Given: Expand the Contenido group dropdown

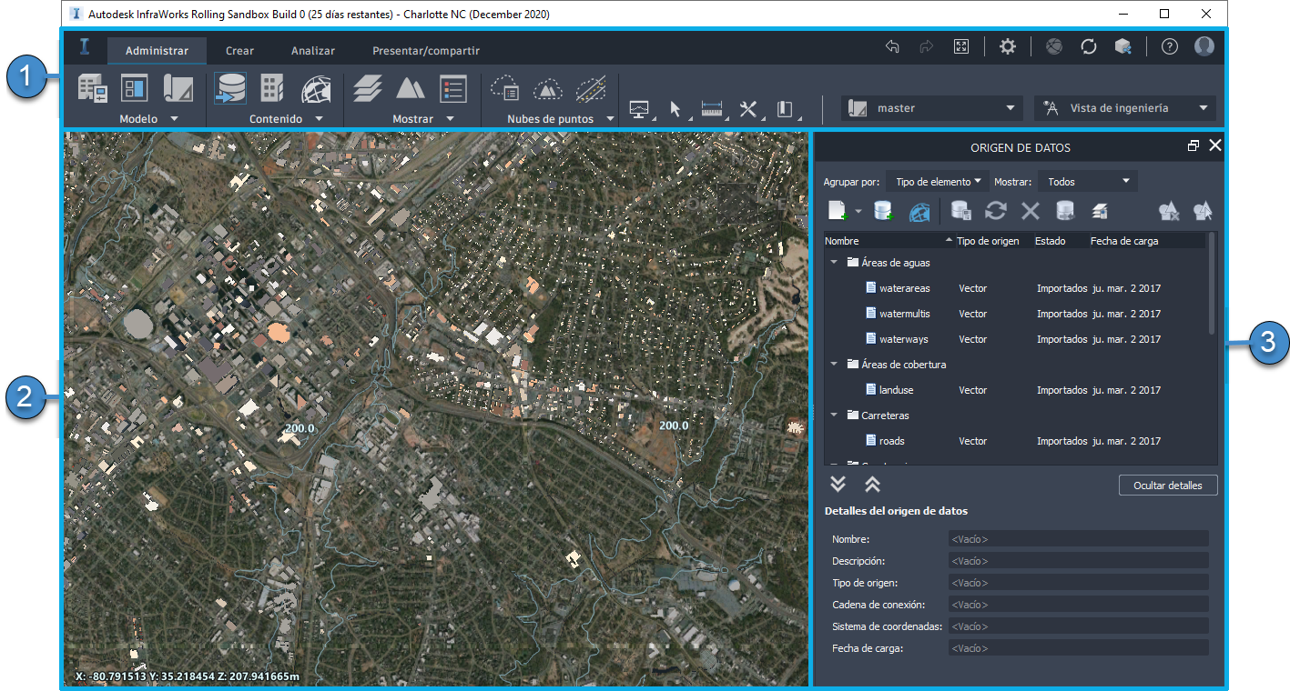Looking at the screenshot, I should 320,119.
